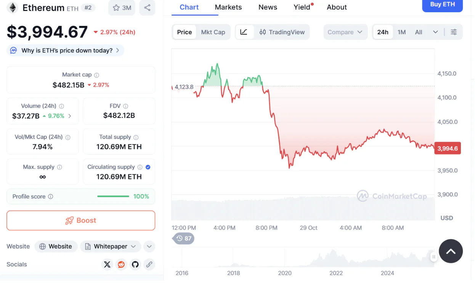Add Ethereum to watchlist with star button
Image resolution: width=475 pixels, height=290 pixels.
click(122, 8)
